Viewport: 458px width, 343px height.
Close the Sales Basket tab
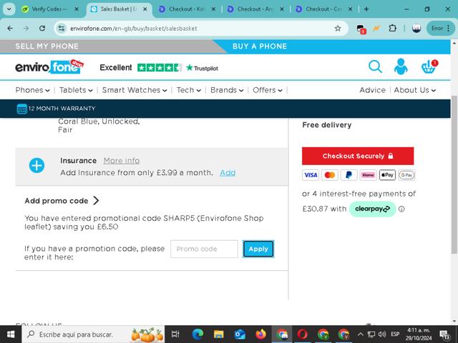(x=145, y=9)
